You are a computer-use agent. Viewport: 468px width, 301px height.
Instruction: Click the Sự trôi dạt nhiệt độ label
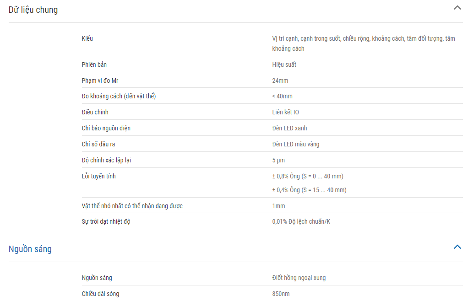(x=106, y=221)
